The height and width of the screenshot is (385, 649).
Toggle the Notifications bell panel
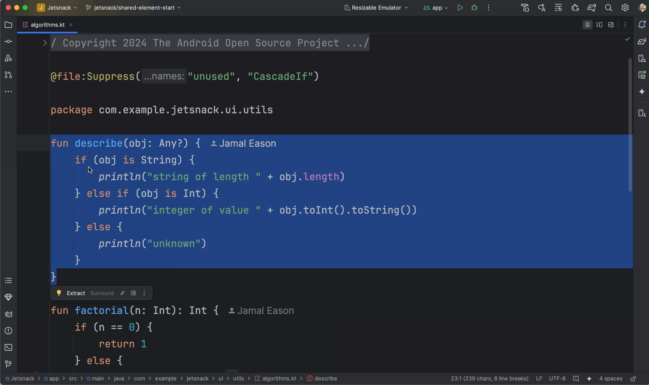click(642, 25)
